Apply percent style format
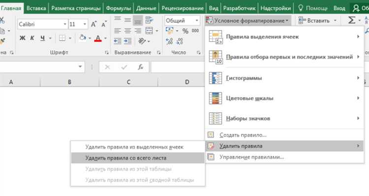369x196 pixels. click(x=185, y=31)
